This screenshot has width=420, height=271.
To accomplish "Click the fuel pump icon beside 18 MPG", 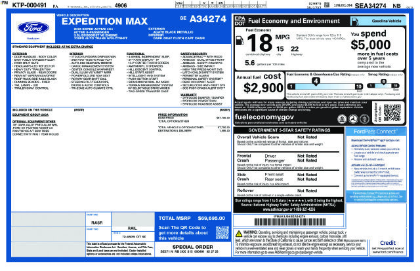I will [240, 41].
